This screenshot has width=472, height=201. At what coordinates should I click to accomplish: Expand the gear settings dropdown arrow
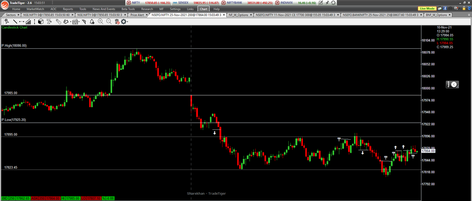(x=128, y=22)
